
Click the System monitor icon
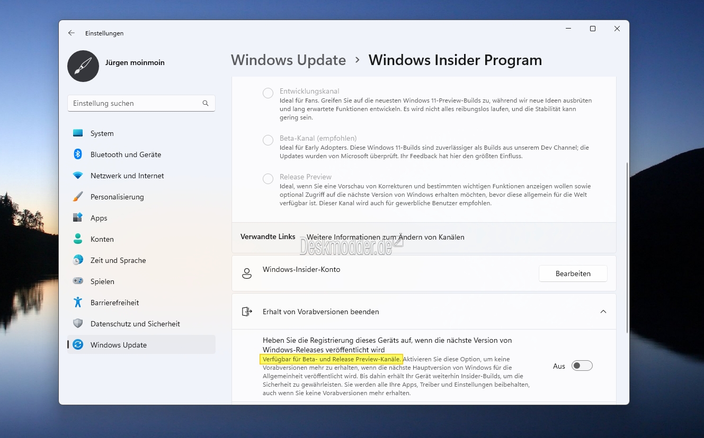(x=78, y=133)
